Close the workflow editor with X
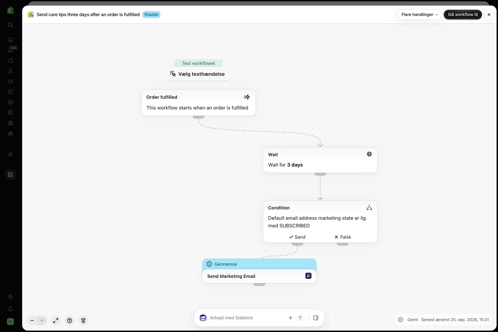 [x=489, y=15]
